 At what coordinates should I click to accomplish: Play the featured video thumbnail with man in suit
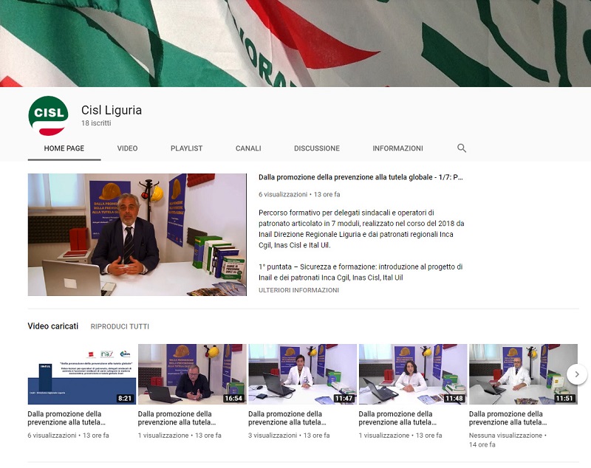pyautogui.click(x=137, y=235)
